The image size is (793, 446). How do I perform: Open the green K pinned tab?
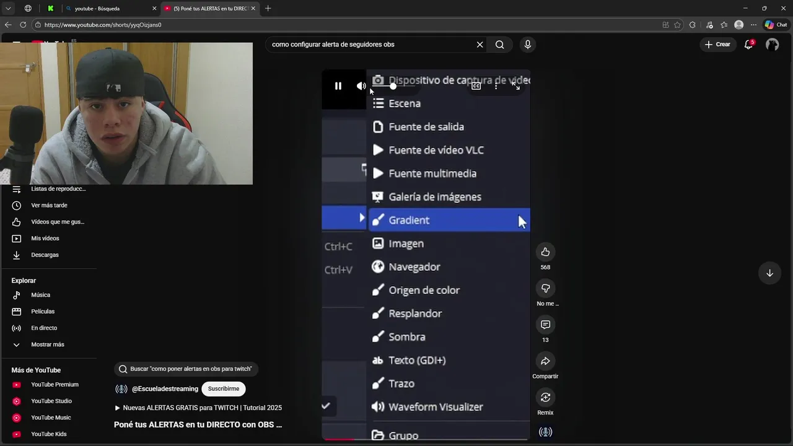pyautogui.click(x=50, y=9)
